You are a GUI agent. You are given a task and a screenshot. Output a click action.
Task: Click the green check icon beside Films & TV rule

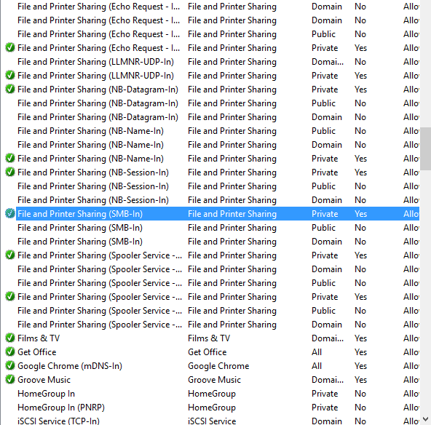click(x=10, y=338)
